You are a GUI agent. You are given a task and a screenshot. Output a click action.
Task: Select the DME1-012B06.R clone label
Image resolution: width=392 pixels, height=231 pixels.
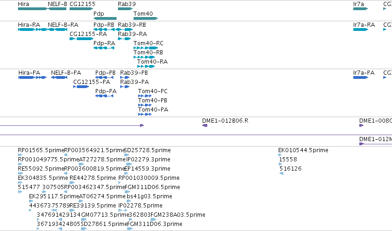pyautogui.click(x=225, y=121)
